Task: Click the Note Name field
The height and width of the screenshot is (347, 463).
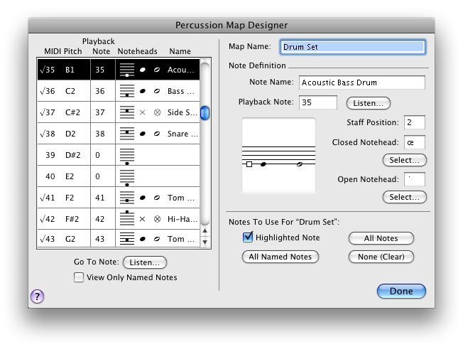Action: 362,82
